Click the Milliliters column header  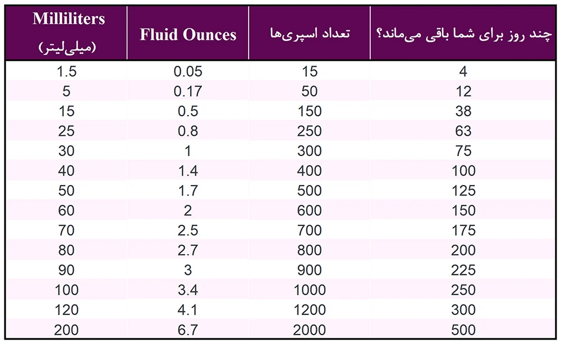(66, 33)
